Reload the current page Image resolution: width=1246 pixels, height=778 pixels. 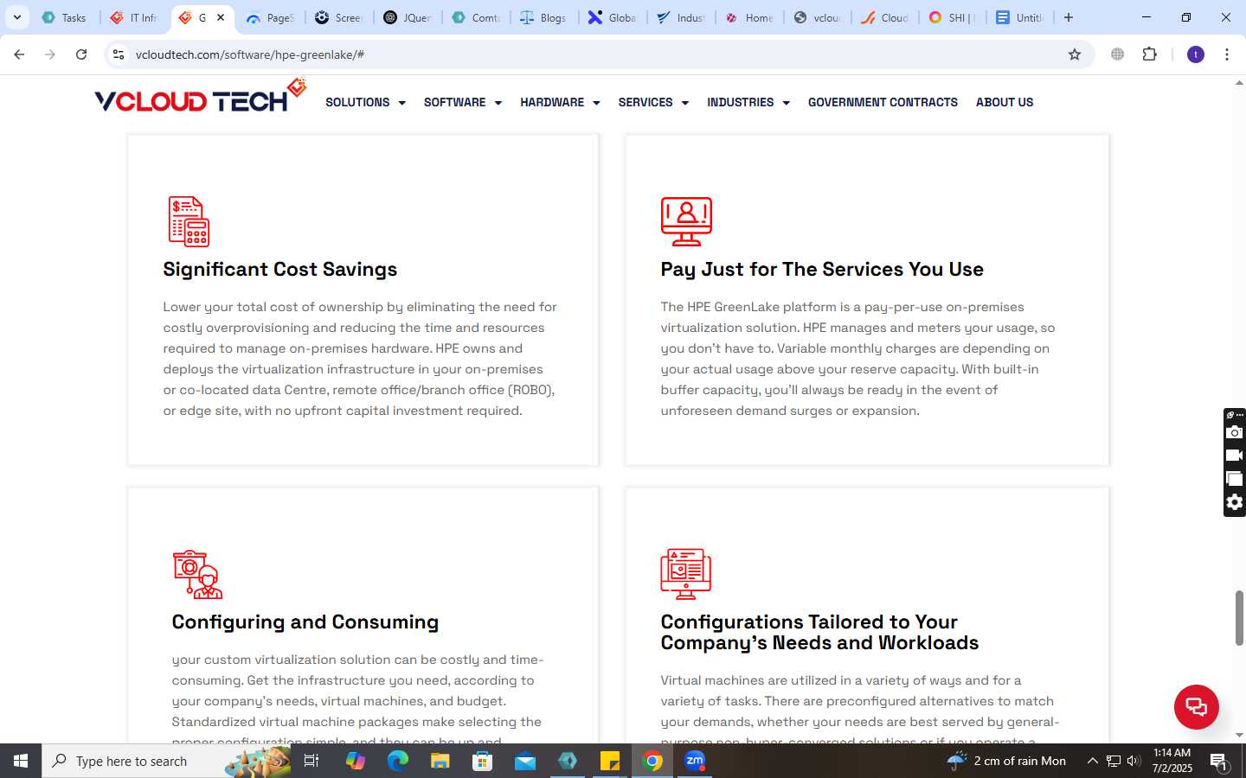(x=81, y=54)
